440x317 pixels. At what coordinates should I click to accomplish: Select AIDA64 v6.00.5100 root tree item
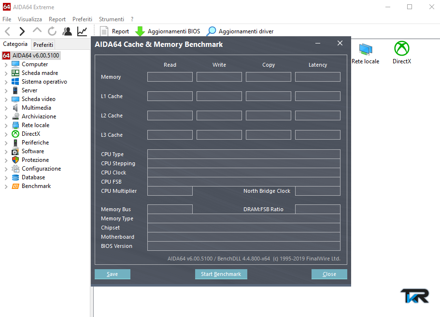[36, 56]
